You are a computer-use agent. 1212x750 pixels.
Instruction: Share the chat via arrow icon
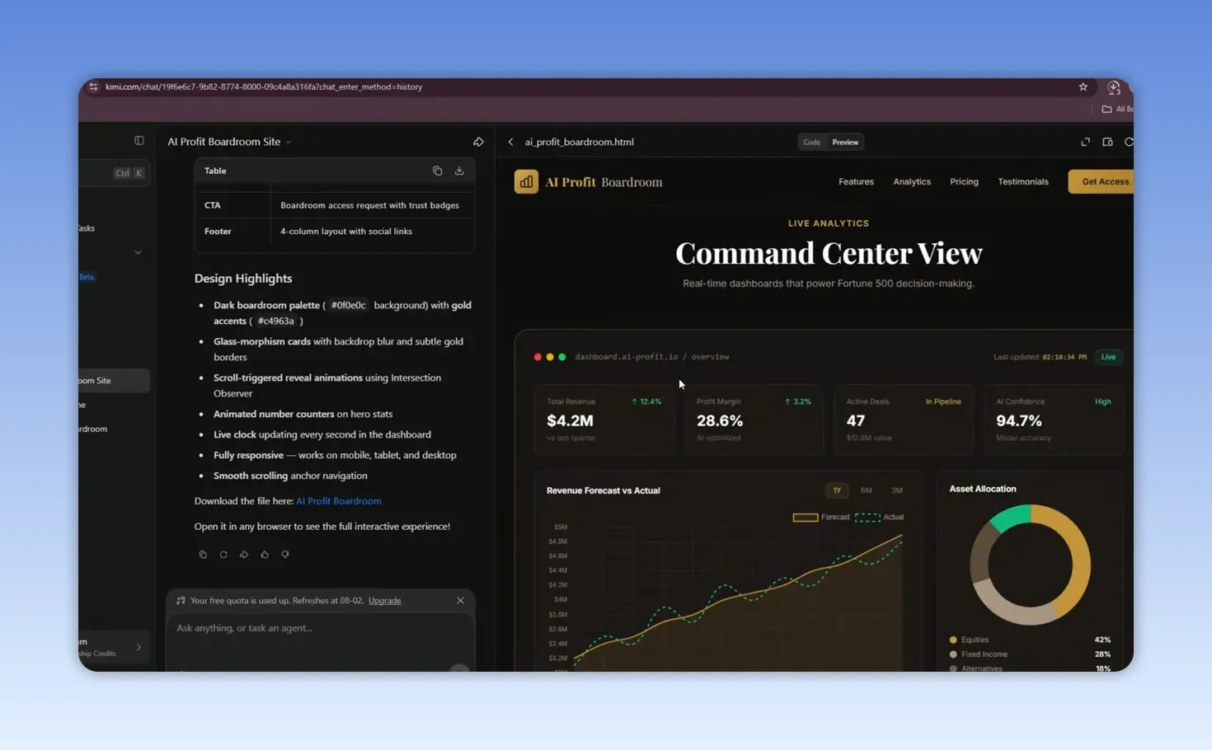[478, 142]
